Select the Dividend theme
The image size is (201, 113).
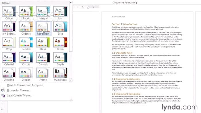[x=9, y=73]
